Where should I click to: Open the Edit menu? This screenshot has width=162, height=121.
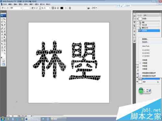click(x=10, y=4)
